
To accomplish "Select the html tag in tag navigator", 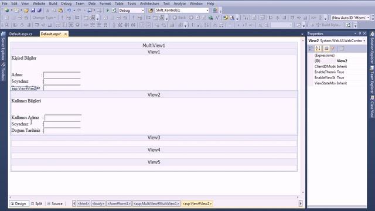I will (x=83, y=203).
